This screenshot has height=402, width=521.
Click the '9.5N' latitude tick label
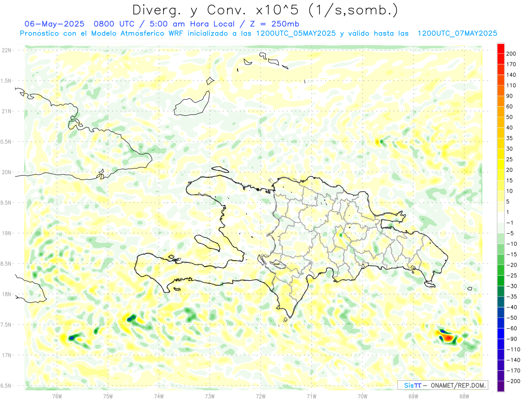click(x=7, y=203)
